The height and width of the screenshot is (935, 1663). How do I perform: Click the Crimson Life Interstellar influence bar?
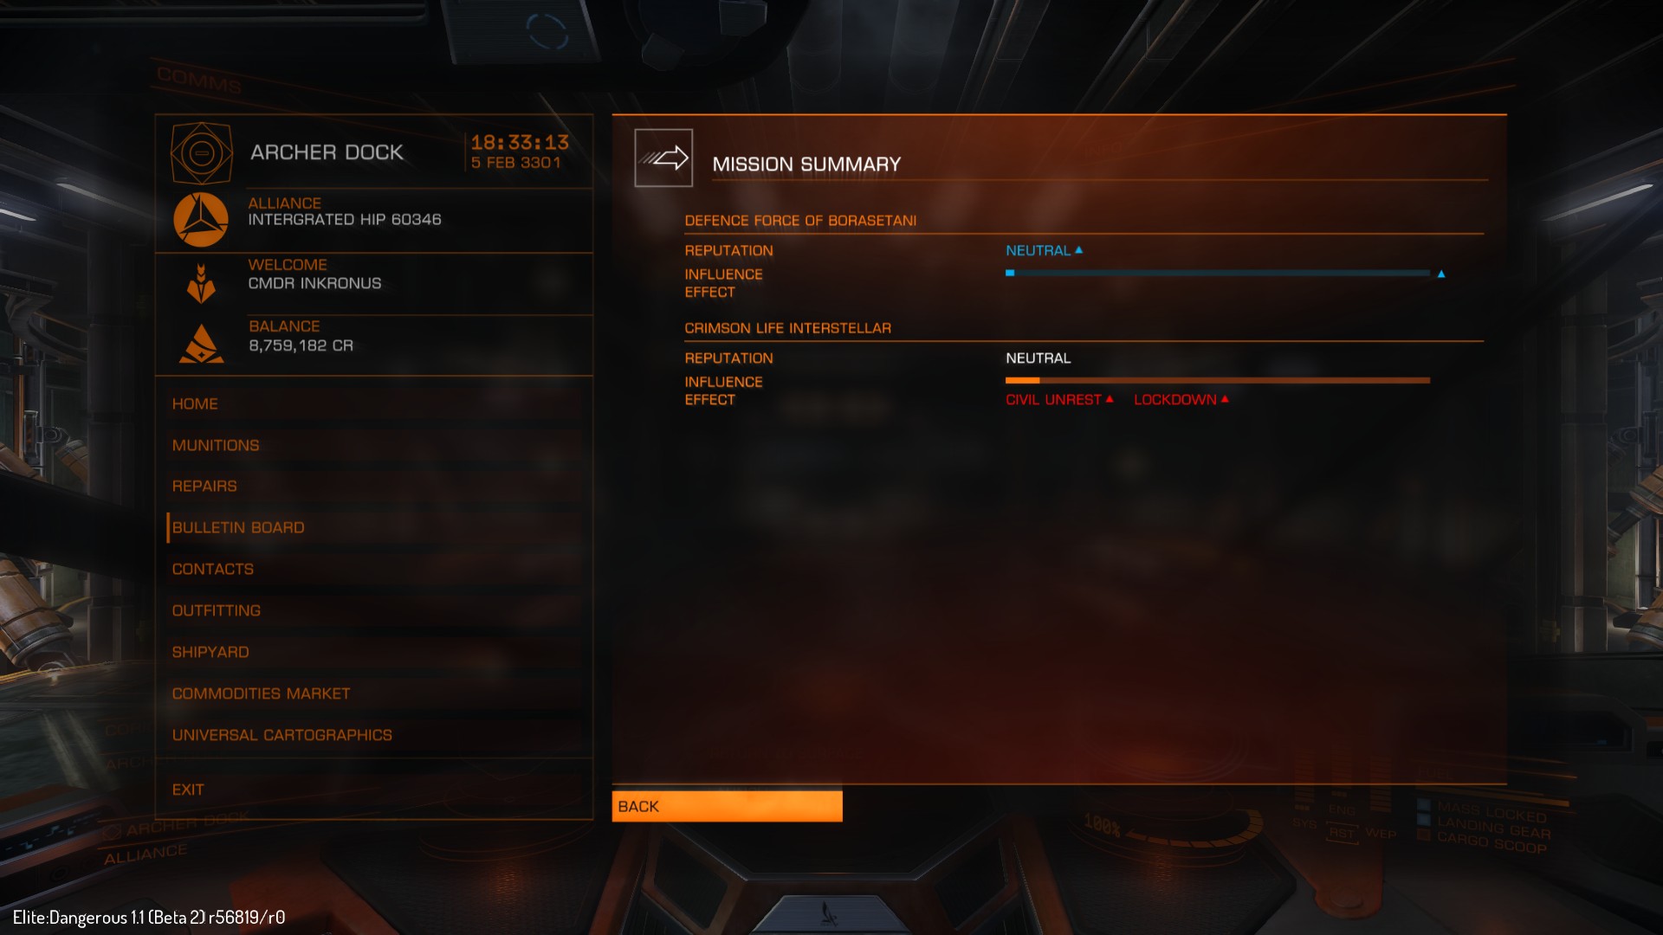coord(1217,380)
